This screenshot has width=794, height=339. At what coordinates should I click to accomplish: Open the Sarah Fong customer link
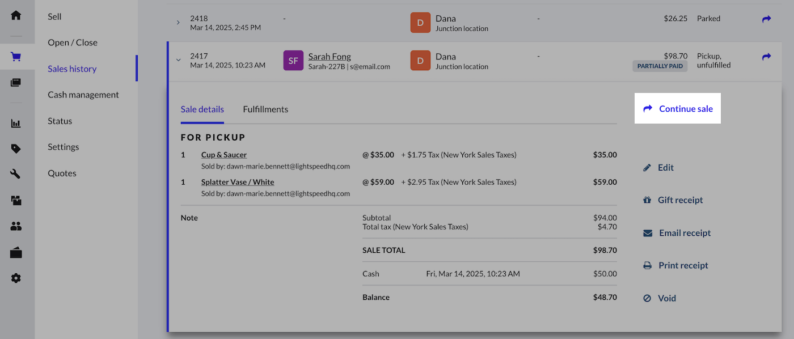click(x=330, y=57)
